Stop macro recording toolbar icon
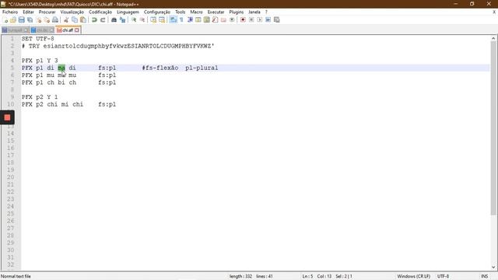This screenshot has height=280, width=498. [x=251, y=19]
